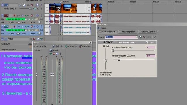The width and height of the screenshot is (187, 105).
Task: Open plug-in help question mark
Action: pos(155,37)
